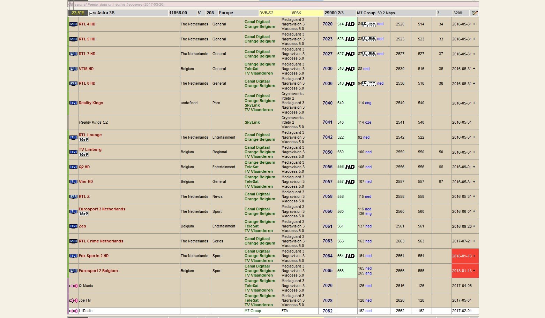Screen dimensions: 545x318
Task: Click the TV icon next to Zes
Action: coord(73,226)
